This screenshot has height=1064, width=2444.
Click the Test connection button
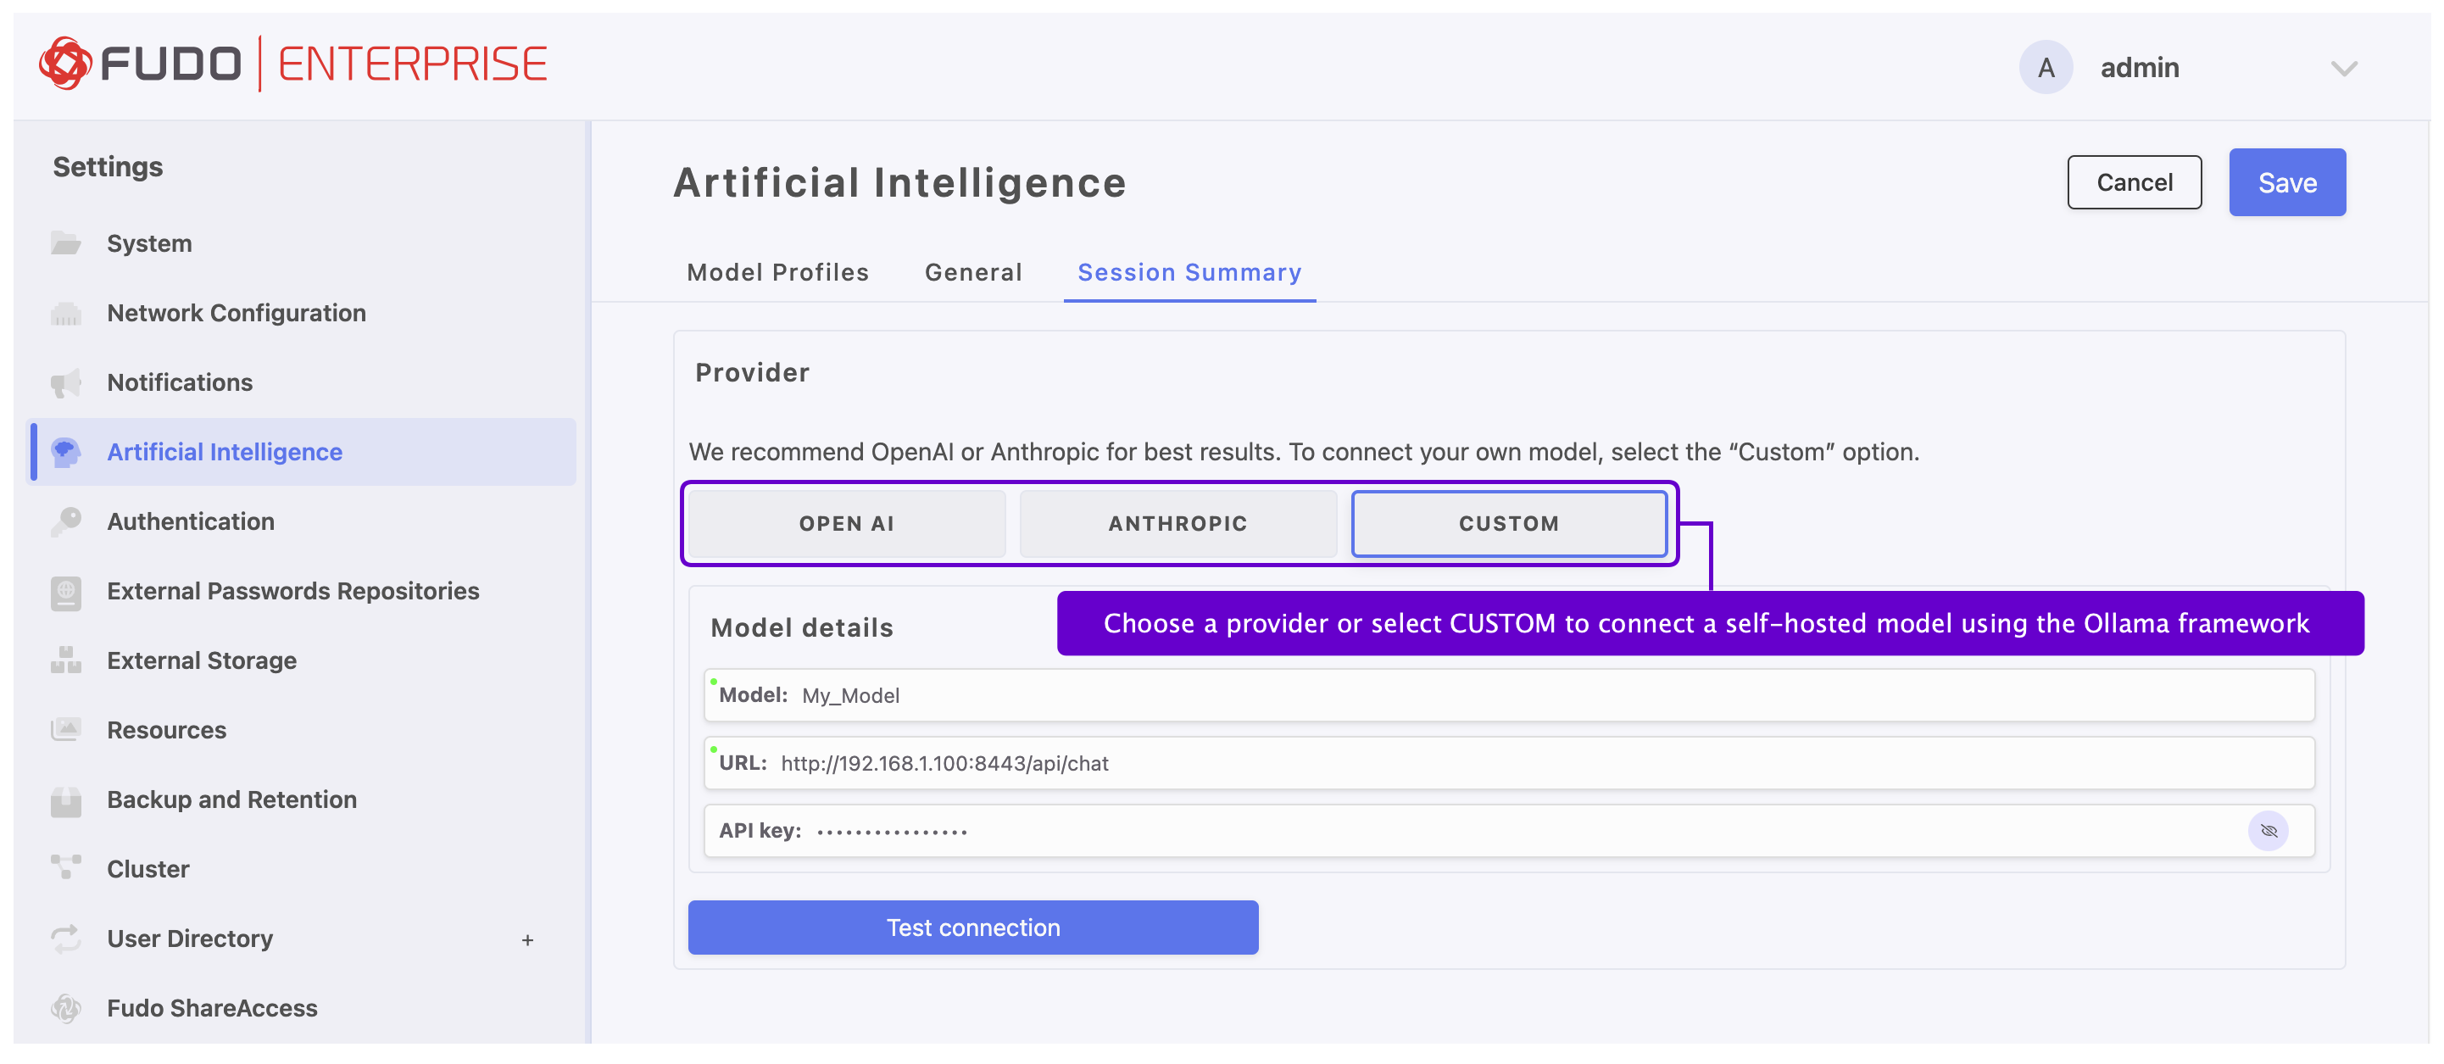pos(972,928)
